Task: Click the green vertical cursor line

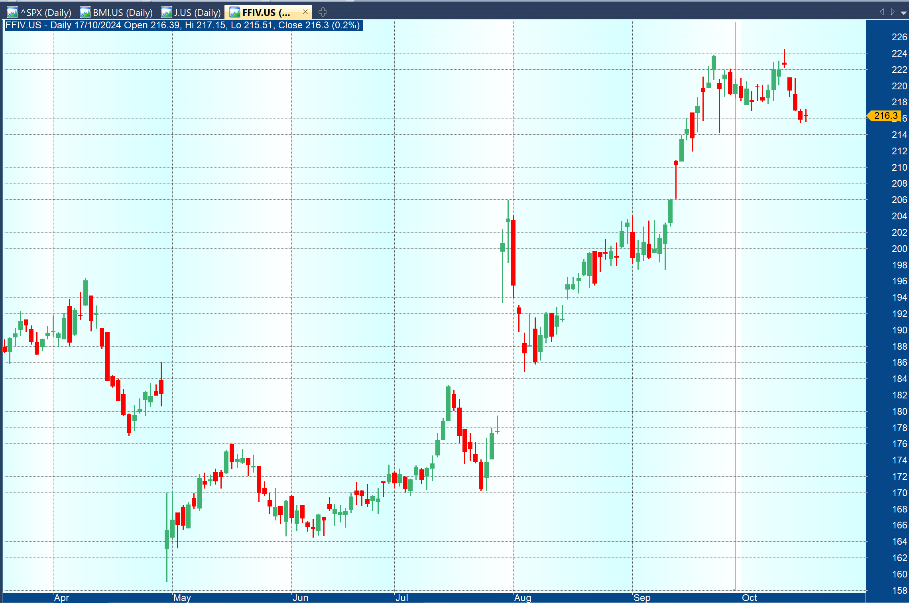Action: tap(735, 306)
